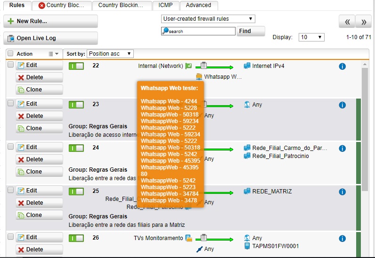The image size is (375, 258).
Task: Edit rule 24
Action: pos(40,147)
